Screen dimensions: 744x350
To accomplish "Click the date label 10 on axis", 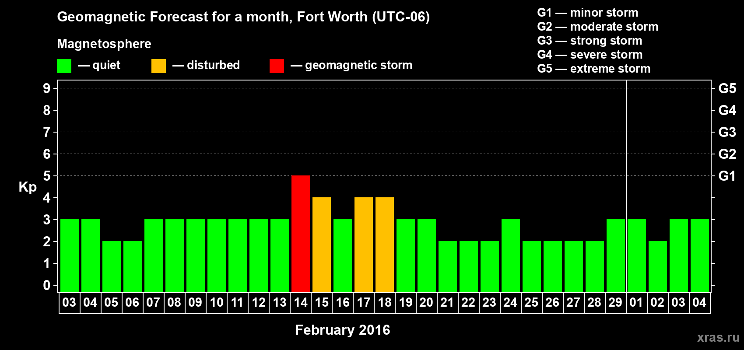I will pos(216,302).
